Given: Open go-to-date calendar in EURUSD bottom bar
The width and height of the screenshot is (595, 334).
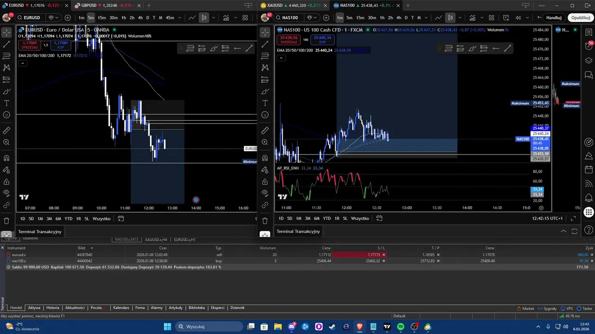Looking at the screenshot, I should click(x=121, y=218).
